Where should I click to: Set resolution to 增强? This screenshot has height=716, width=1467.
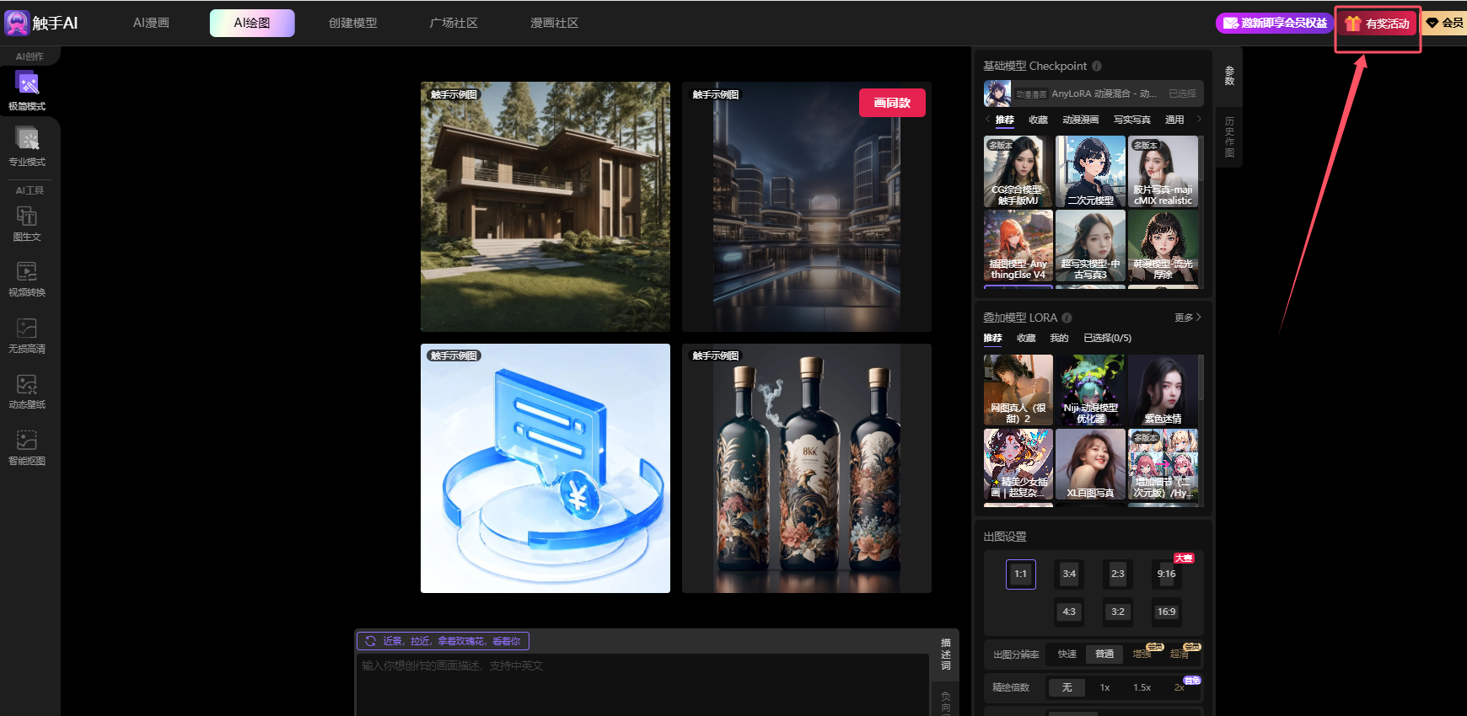pos(1142,654)
